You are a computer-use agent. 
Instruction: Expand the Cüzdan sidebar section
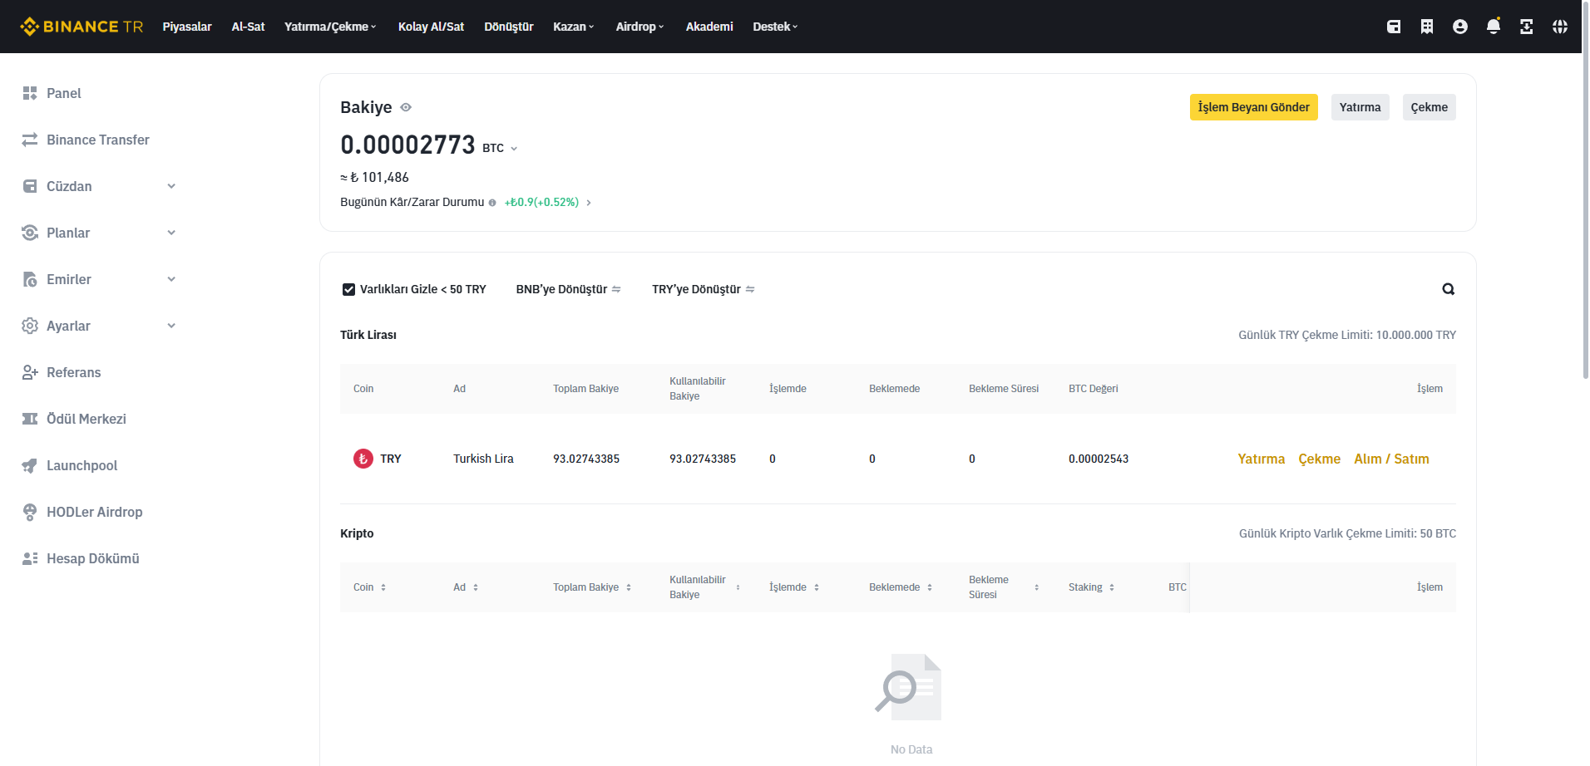point(171,186)
